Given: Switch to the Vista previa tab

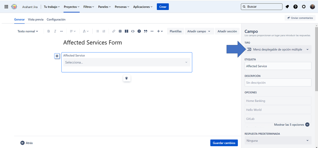Looking at the screenshot, I should point(36,19).
